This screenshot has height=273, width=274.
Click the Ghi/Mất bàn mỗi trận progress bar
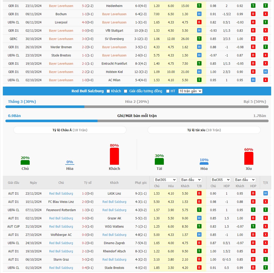tap(137, 121)
